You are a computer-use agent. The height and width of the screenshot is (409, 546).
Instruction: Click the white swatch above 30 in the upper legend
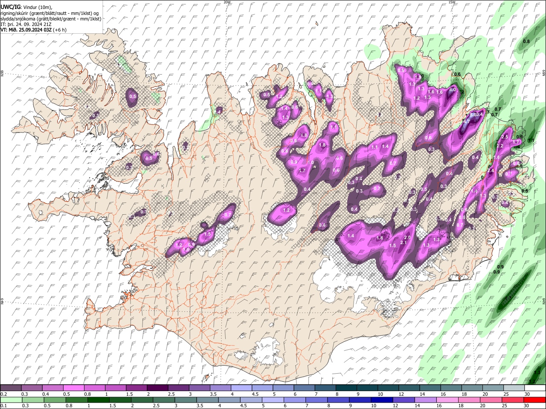click(x=535, y=388)
